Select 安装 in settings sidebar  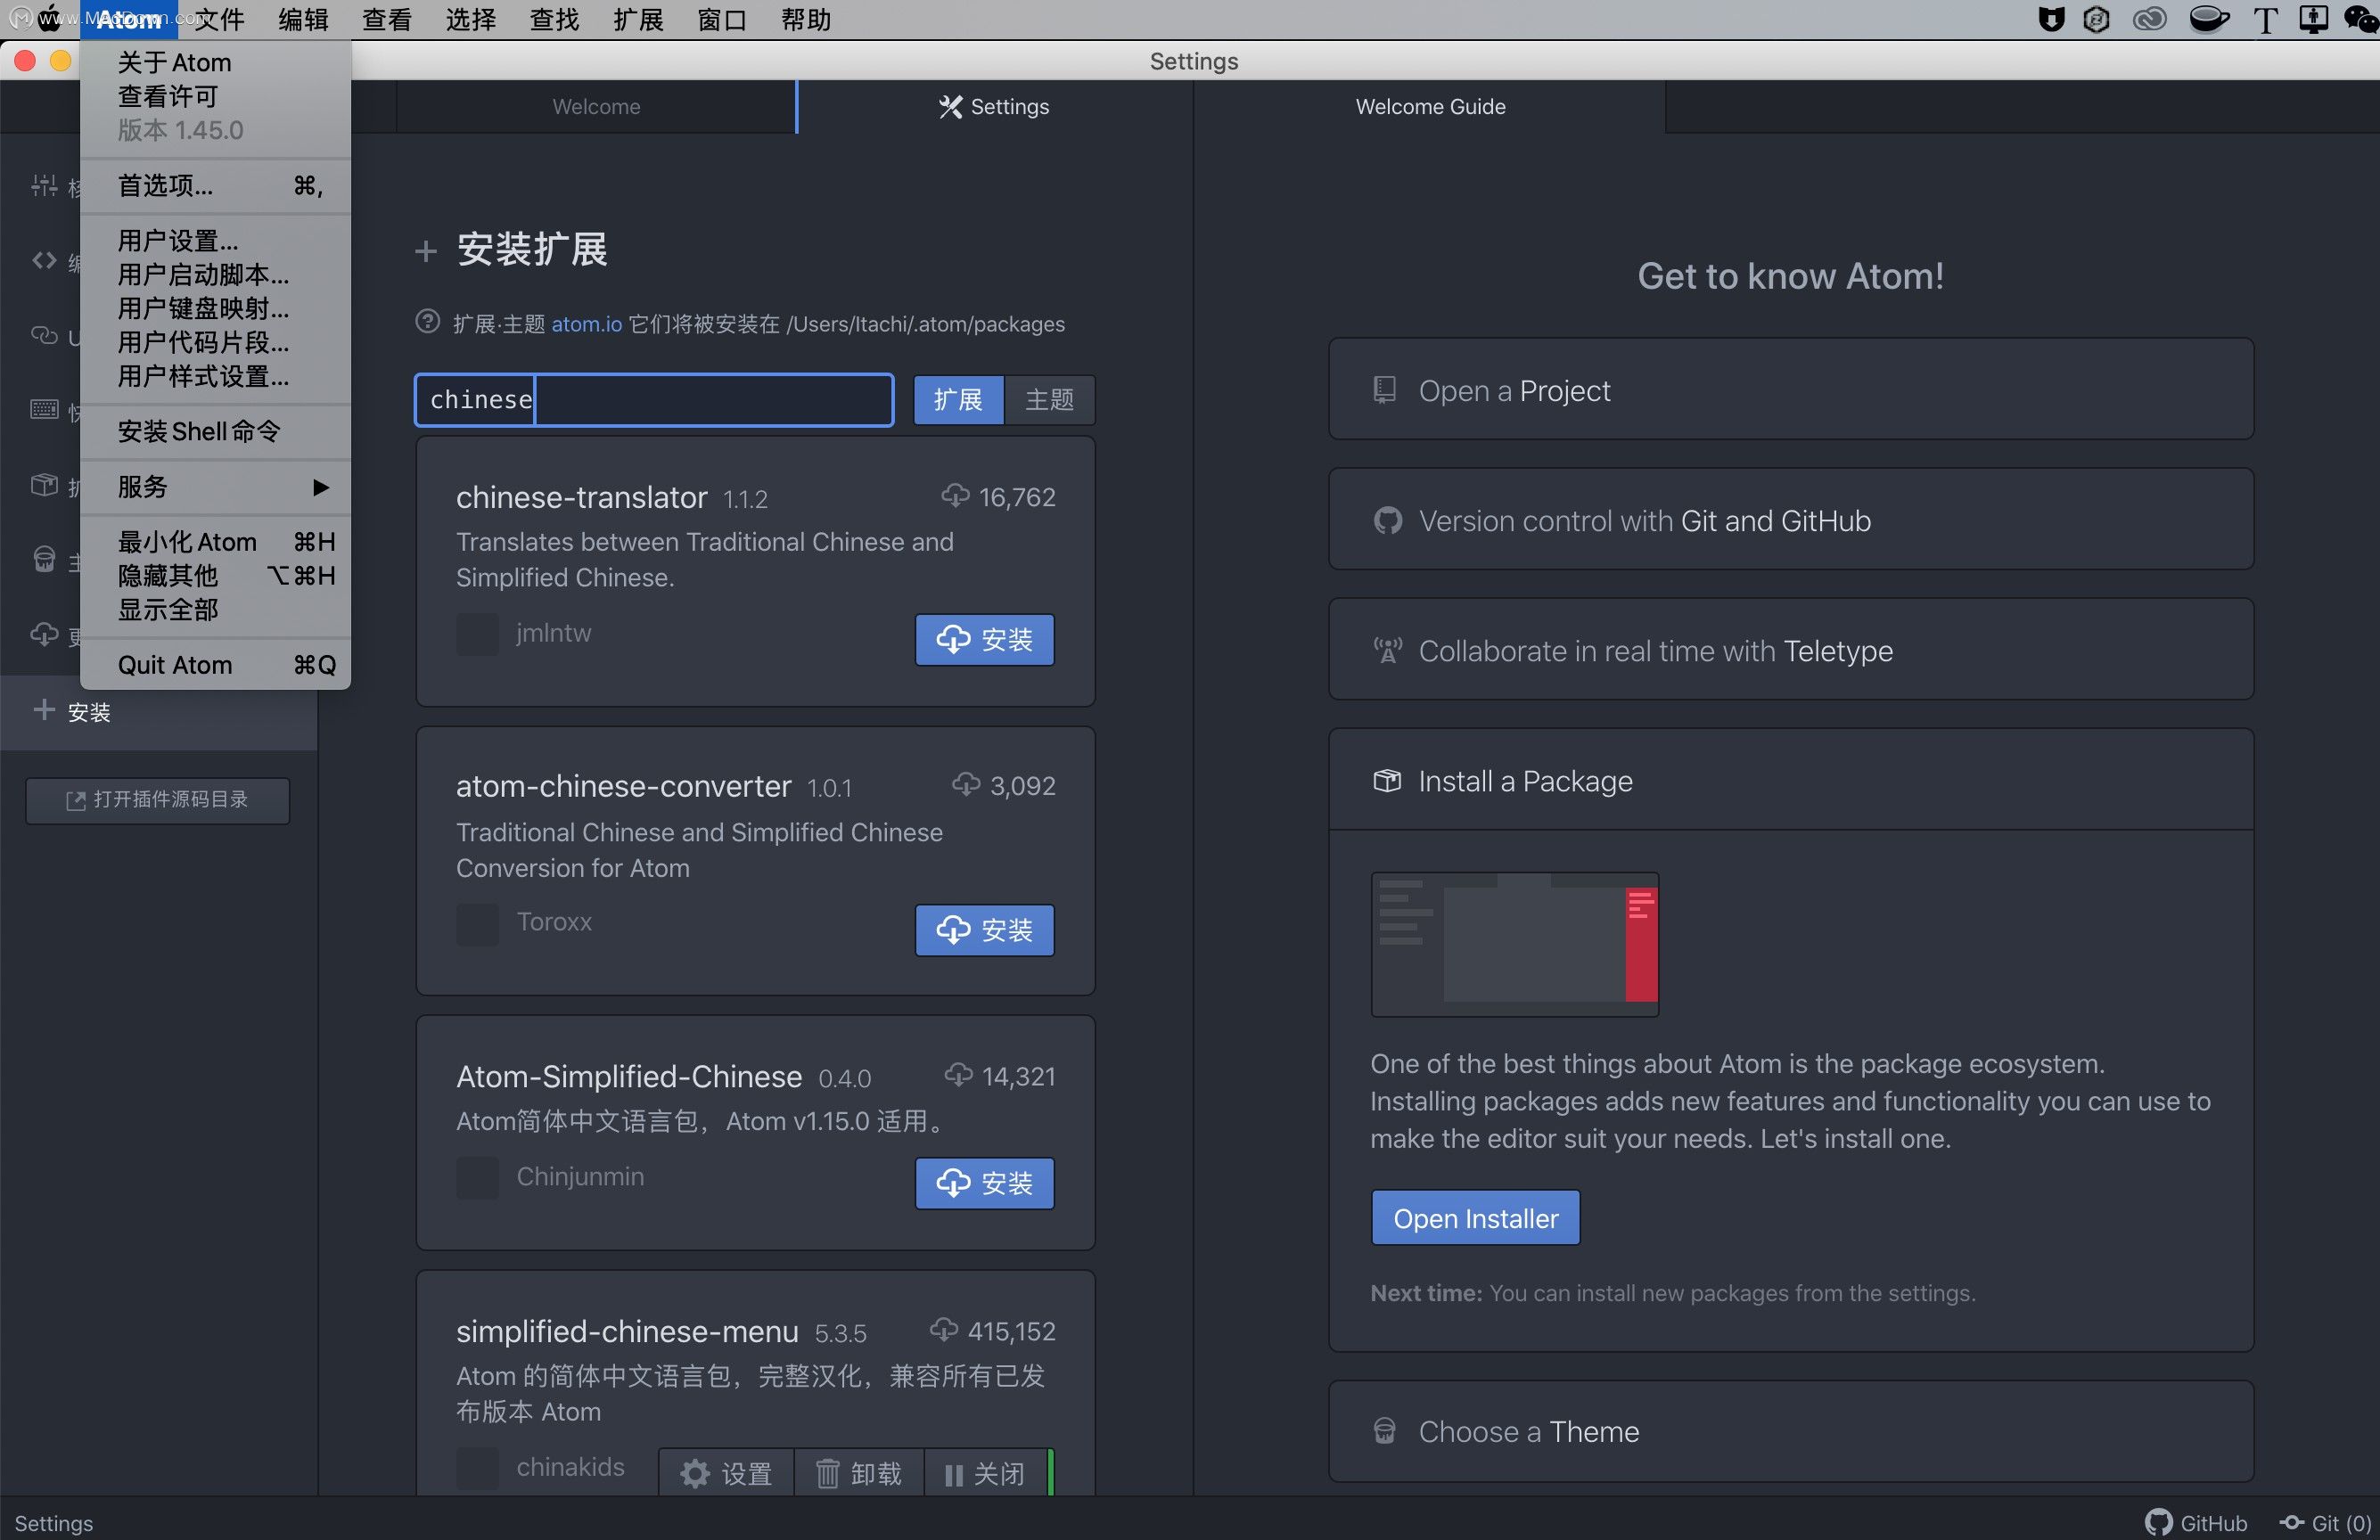coord(159,712)
